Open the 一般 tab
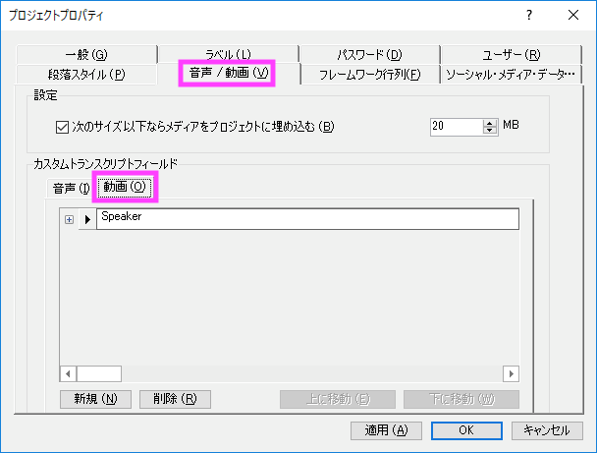Viewport: 597px width, 453px height. pyautogui.click(x=85, y=54)
